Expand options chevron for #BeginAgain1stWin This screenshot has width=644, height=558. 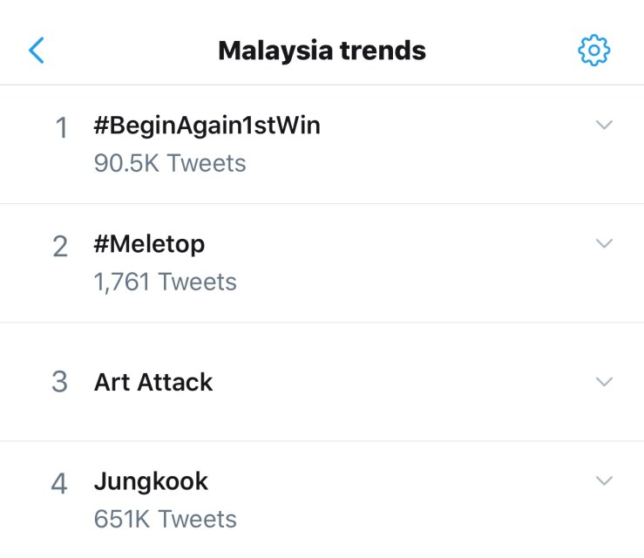pos(604,125)
